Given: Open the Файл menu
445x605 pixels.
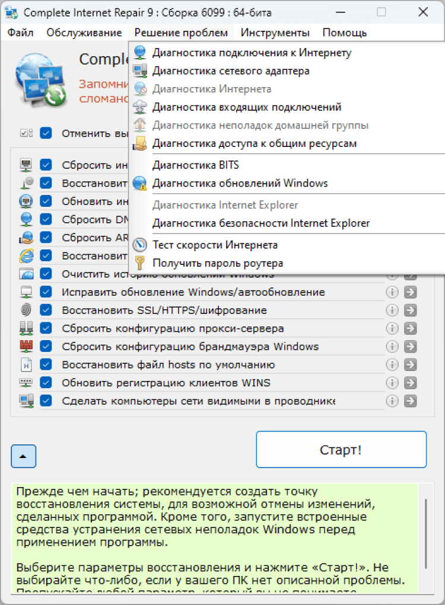Looking at the screenshot, I should pos(21,33).
